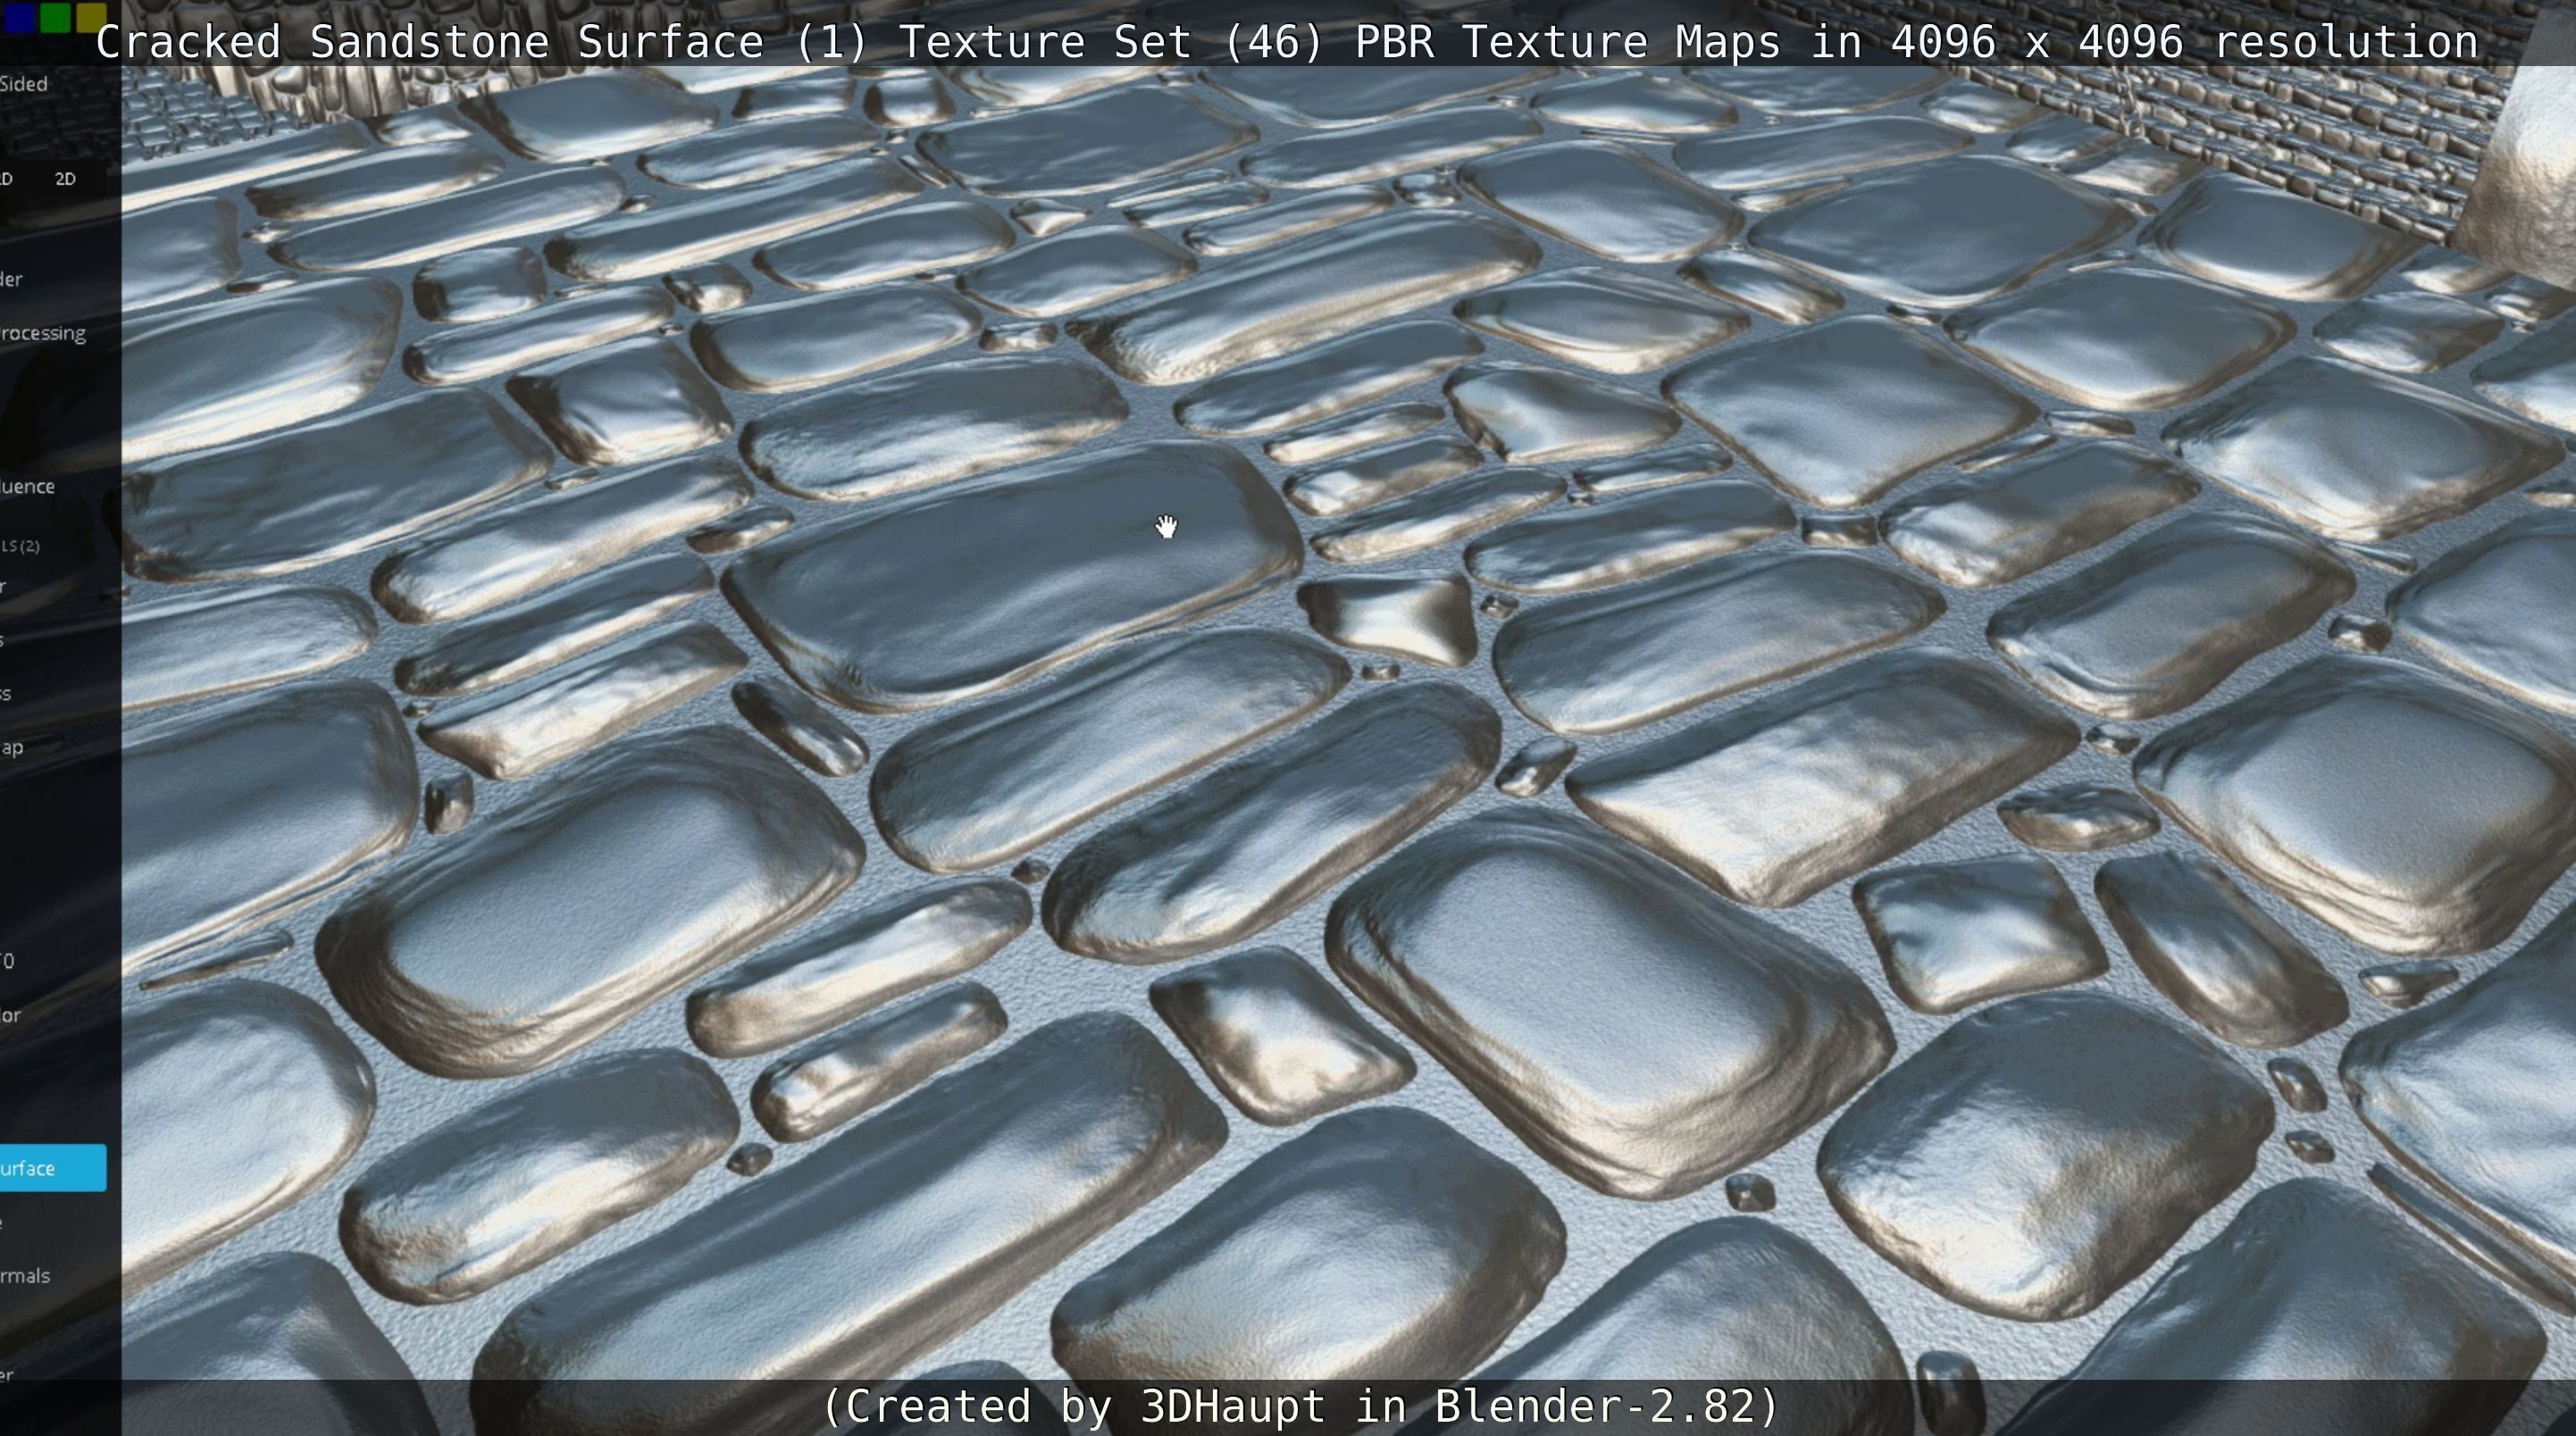Select the cut-off 3D tab left of 2D
This screenshot has height=1436, width=2576.
click(7, 179)
